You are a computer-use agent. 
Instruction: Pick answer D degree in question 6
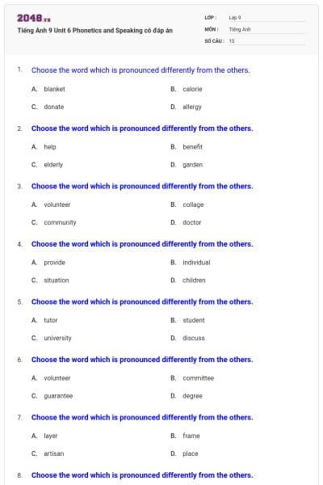point(187,396)
